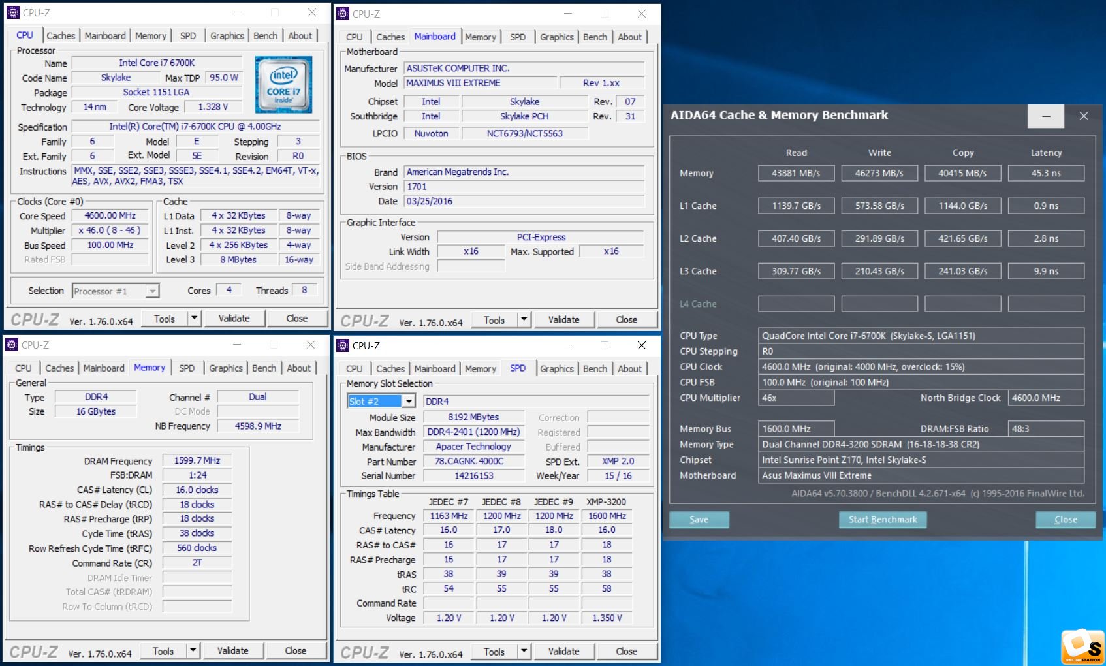The height and width of the screenshot is (666, 1106).
Task: Click NB Frequency 4598.9 MHz field
Action: (259, 426)
